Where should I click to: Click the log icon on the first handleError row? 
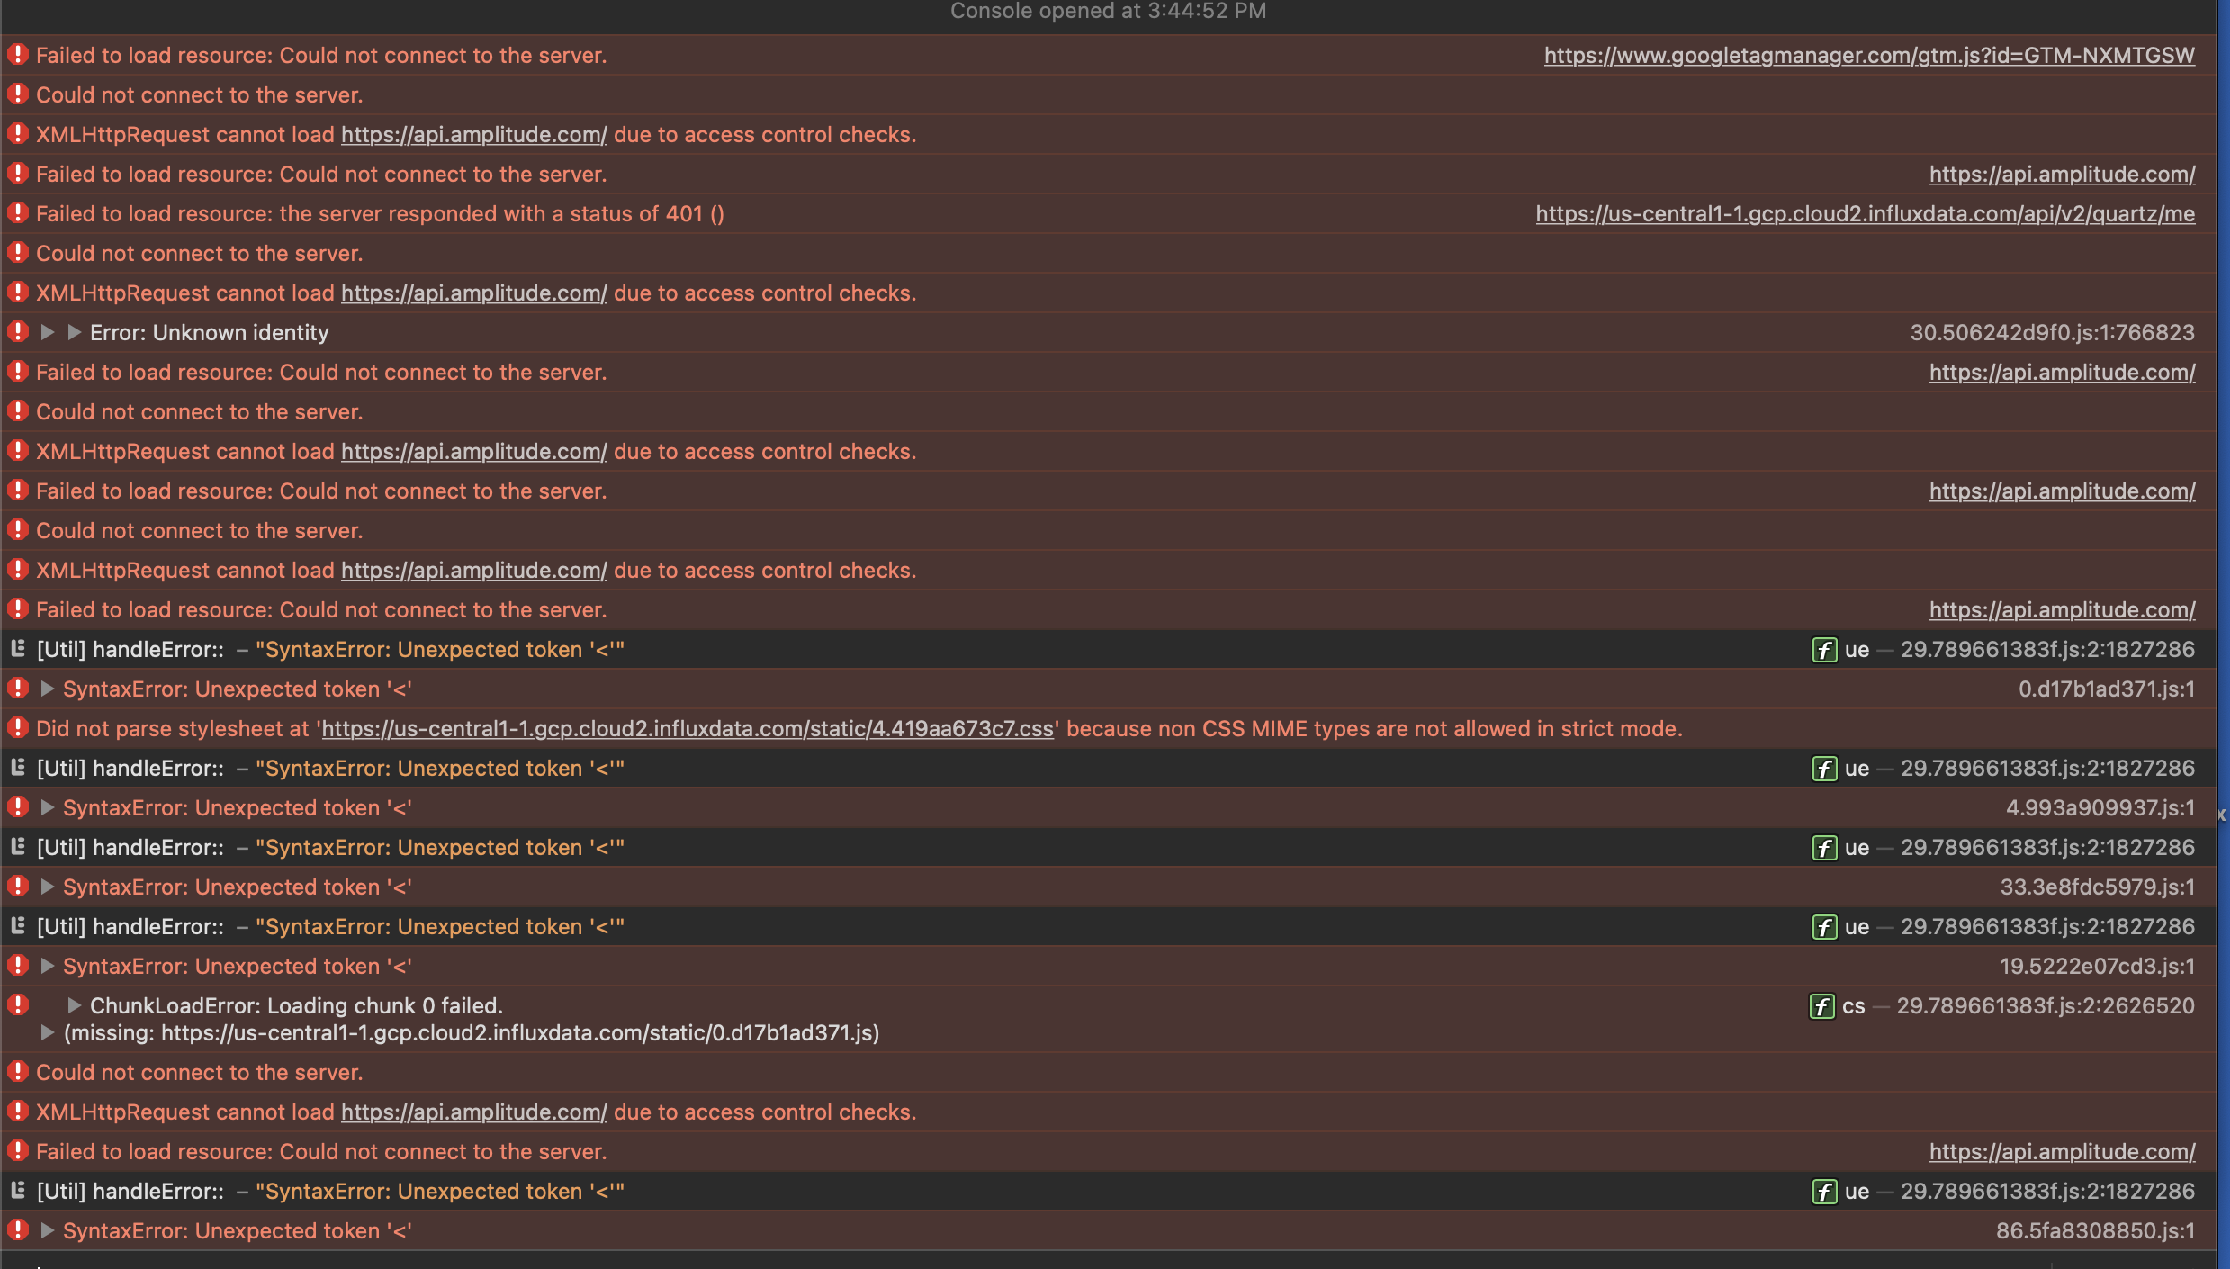tap(18, 649)
